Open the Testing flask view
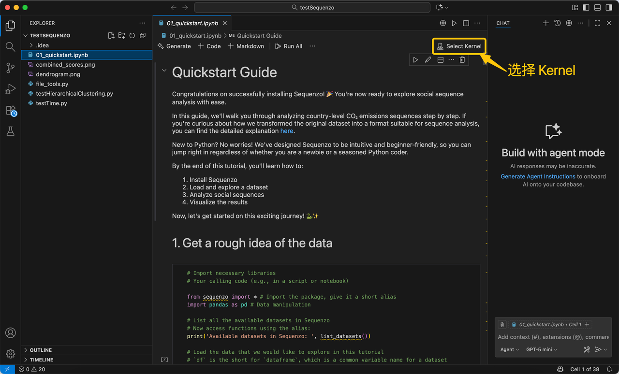 pyautogui.click(x=10, y=131)
